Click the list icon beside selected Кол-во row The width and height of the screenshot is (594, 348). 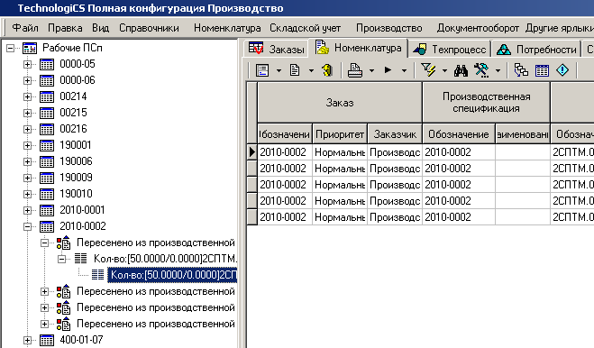[97, 275]
